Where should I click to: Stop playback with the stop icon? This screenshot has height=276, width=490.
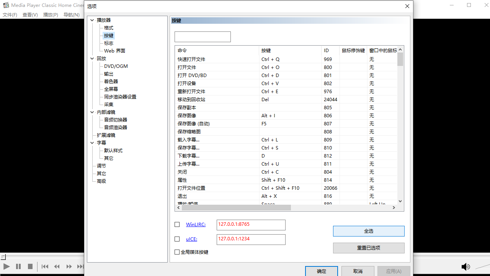click(x=31, y=266)
